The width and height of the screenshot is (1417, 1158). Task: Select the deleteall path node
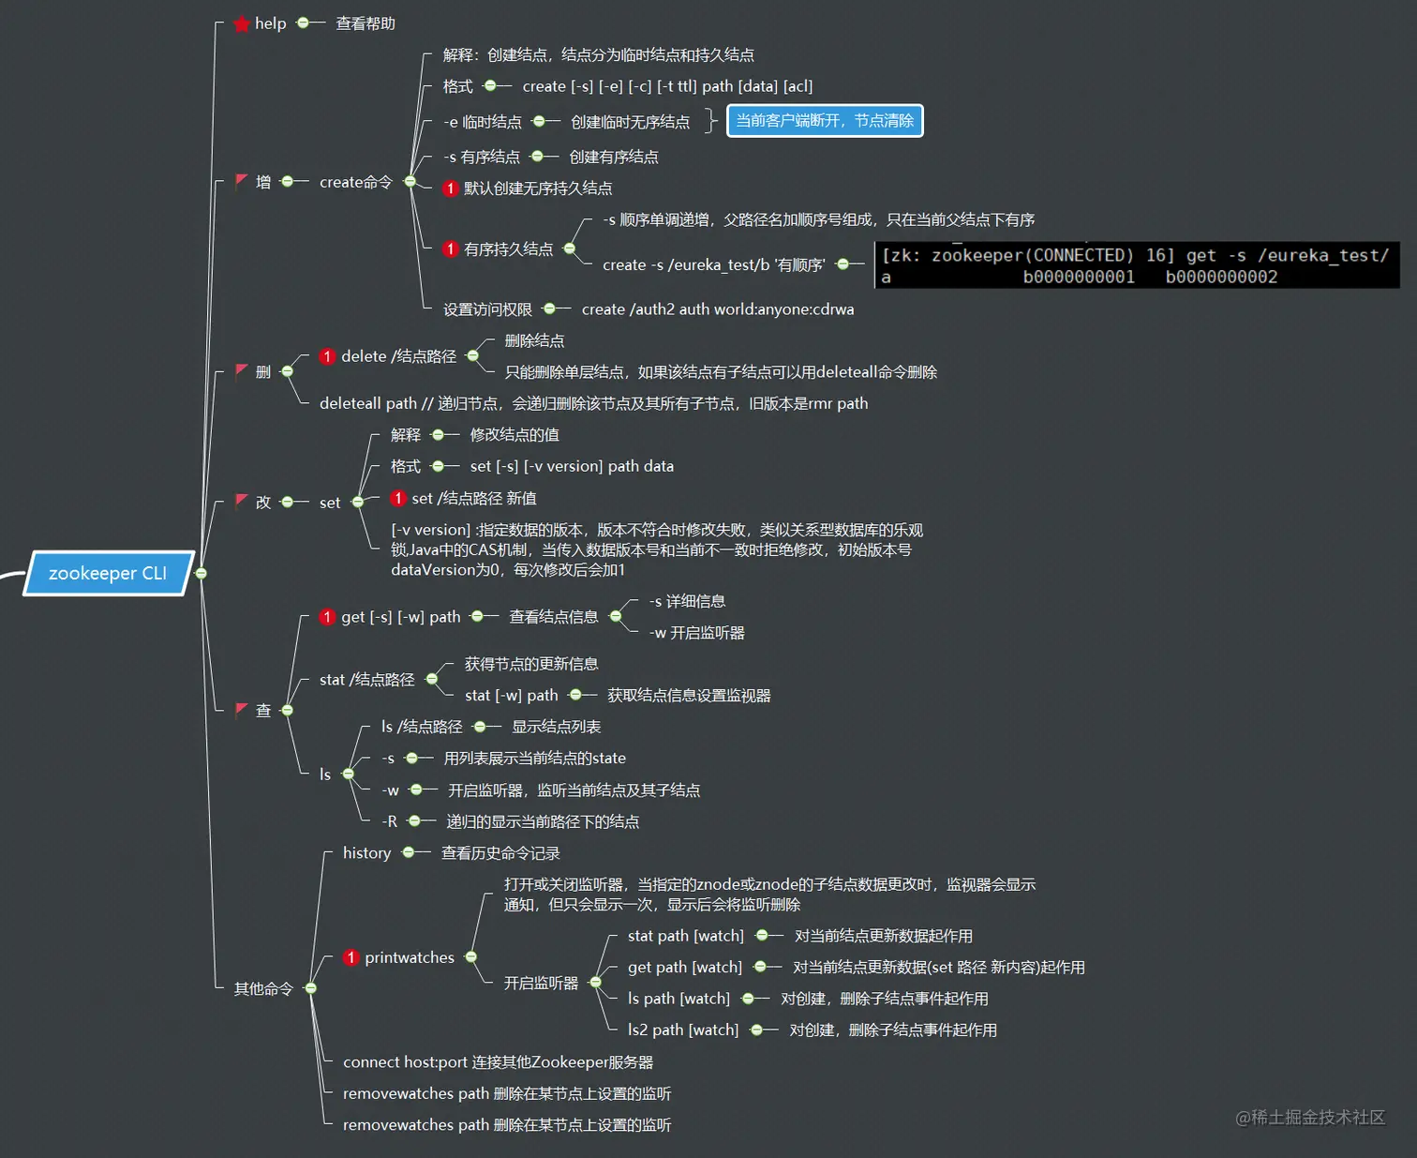[592, 403]
